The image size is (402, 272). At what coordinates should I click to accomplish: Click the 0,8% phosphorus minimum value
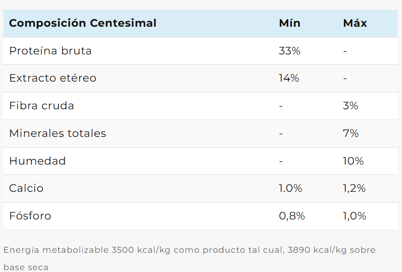292,216
